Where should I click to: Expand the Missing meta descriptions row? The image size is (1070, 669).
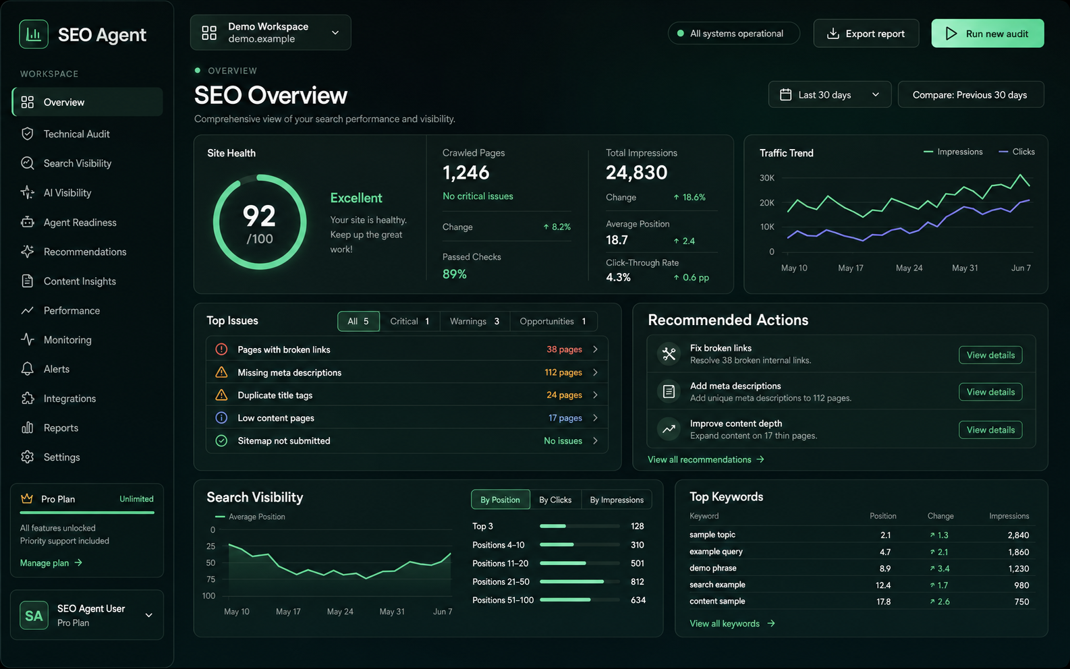(407, 372)
